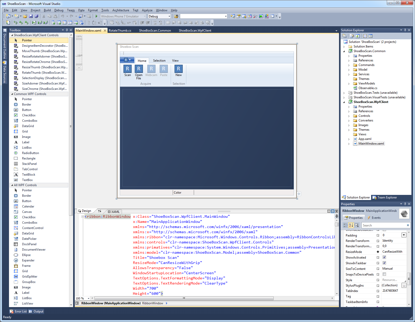The width and height of the screenshot is (415, 322).
Task: Click the vertical split view icon
Action: (329, 211)
